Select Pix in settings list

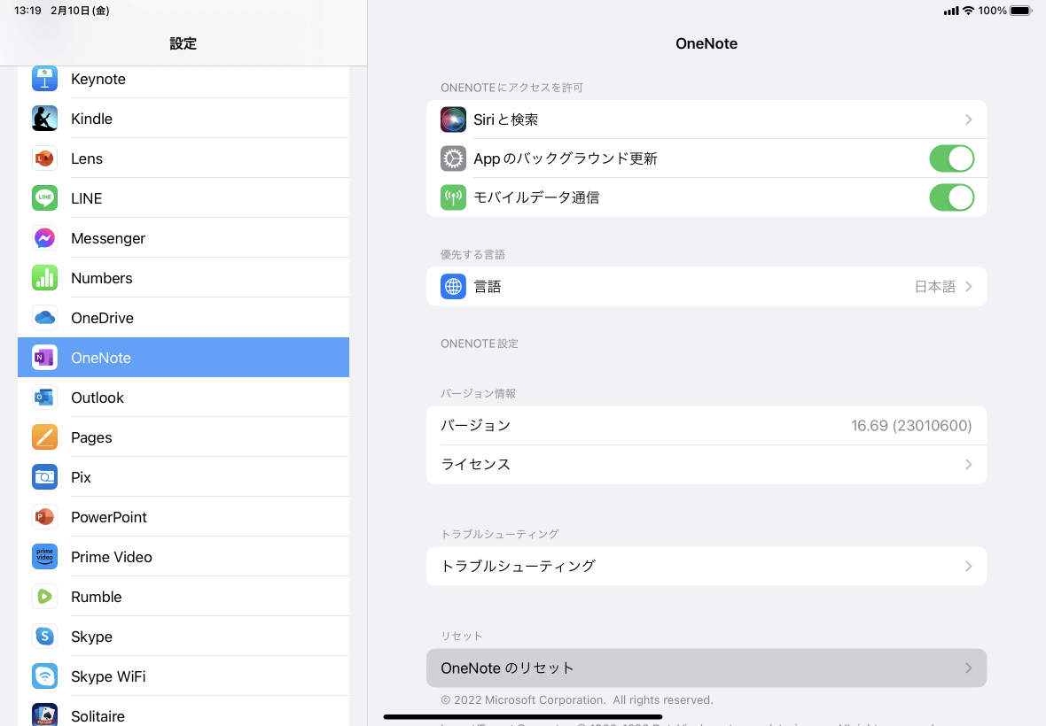click(x=183, y=477)
